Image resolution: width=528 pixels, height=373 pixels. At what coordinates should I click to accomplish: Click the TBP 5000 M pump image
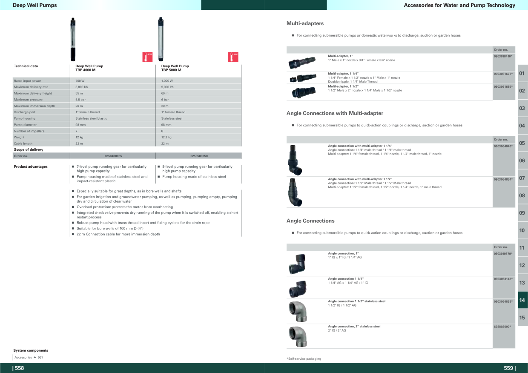click(x=161, y=40)
